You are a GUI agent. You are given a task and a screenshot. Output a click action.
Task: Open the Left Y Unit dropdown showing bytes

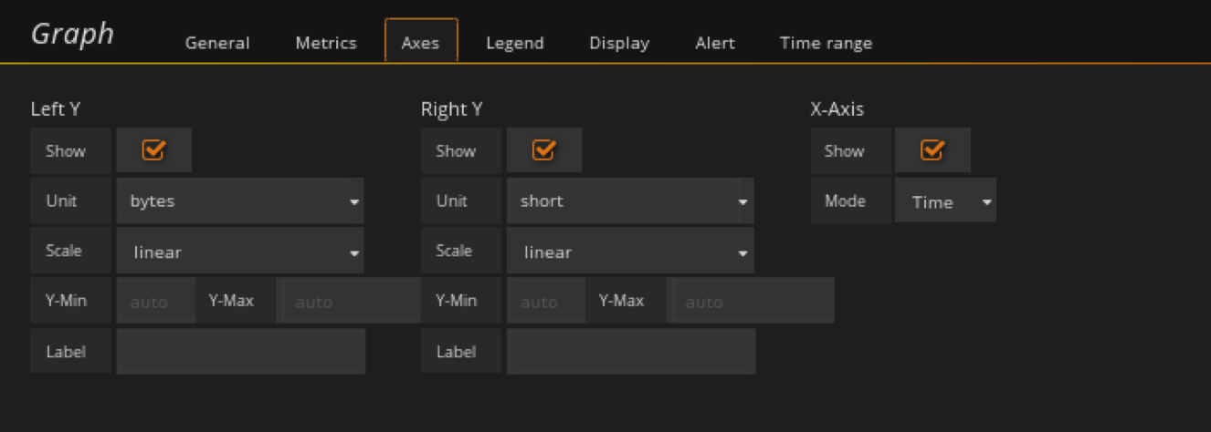[x=240, y=201]
